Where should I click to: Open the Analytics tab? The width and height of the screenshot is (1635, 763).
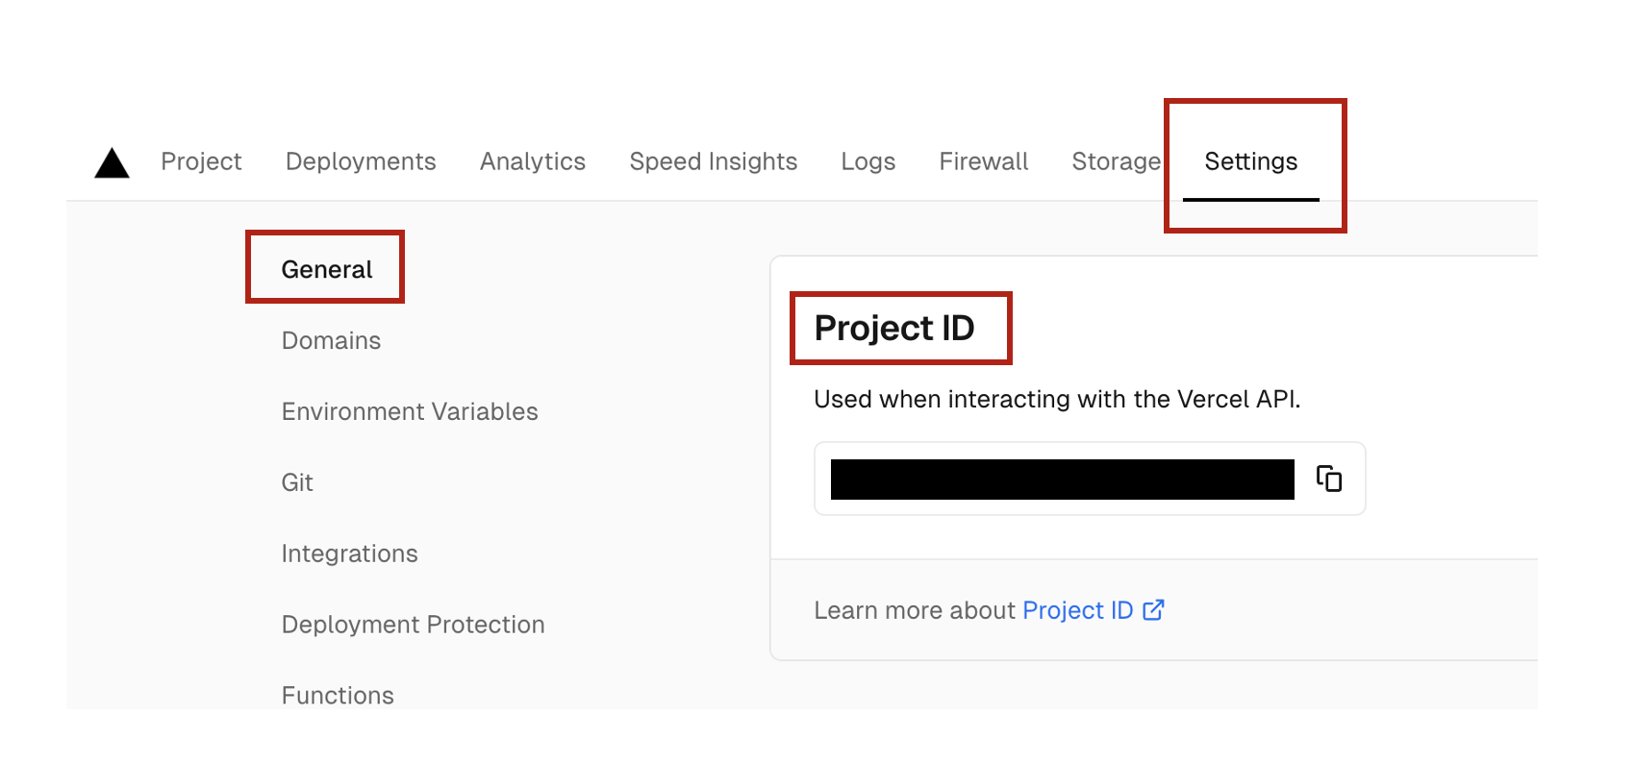point(532,161)
